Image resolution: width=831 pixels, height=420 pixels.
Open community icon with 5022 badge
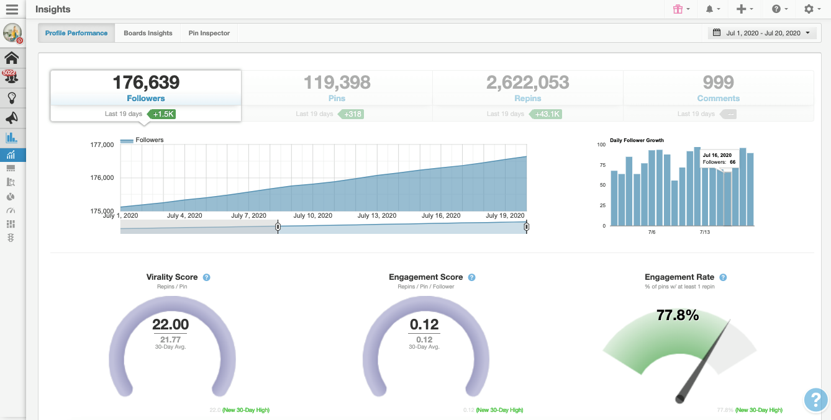coord(11,77)
